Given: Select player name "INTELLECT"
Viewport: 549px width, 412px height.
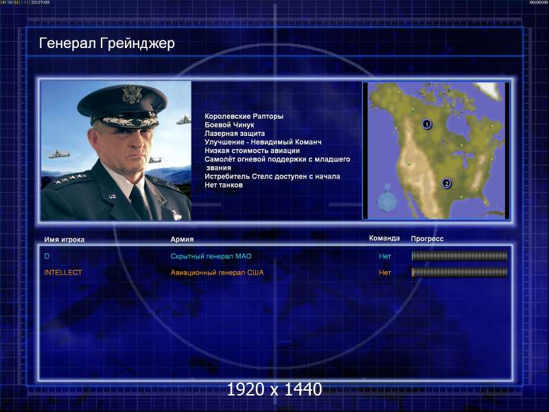Looking at the screenshot, I should tap(63, 272).
